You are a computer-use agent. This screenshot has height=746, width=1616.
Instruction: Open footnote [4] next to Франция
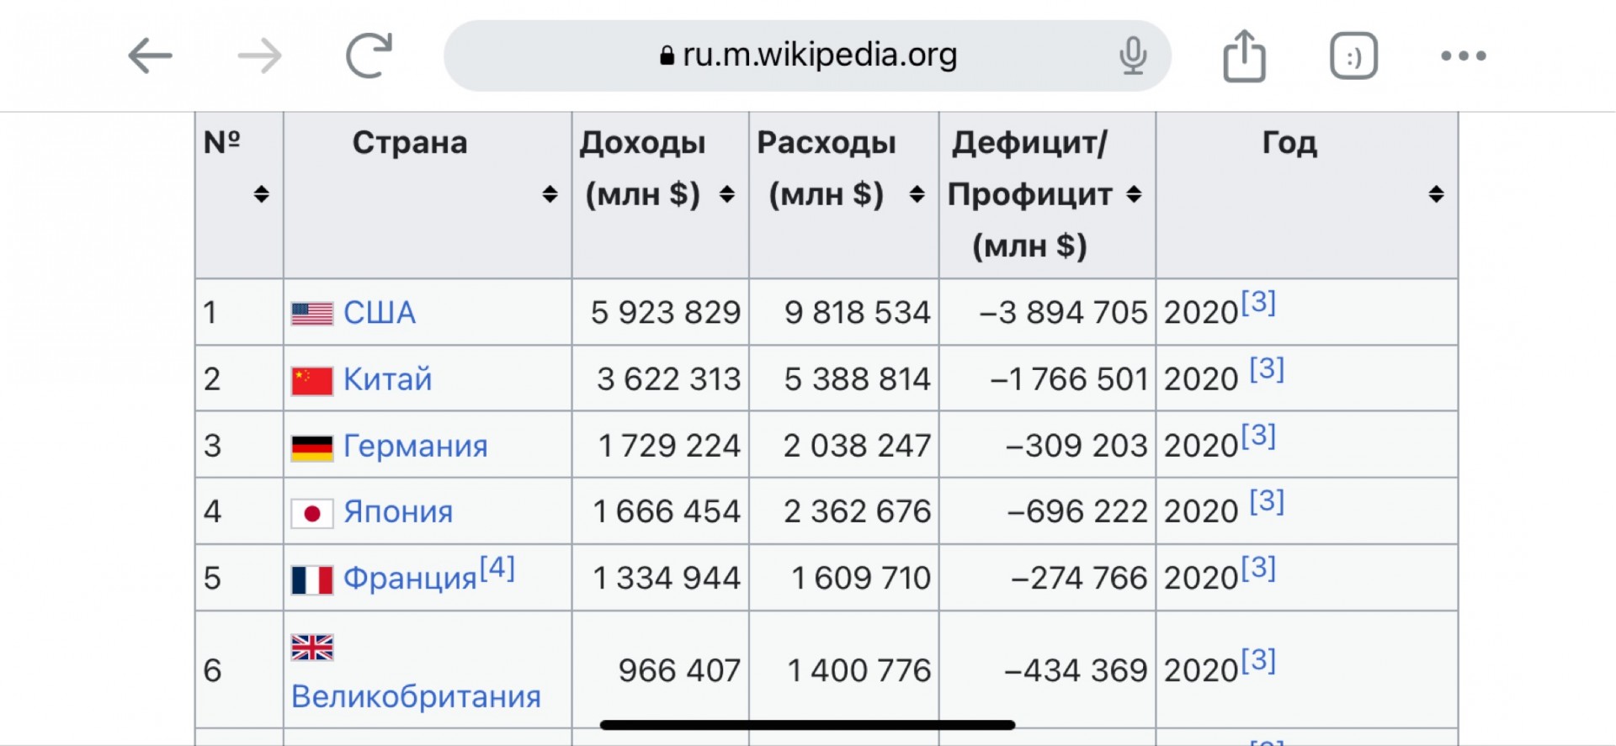[x=497, y=569]
